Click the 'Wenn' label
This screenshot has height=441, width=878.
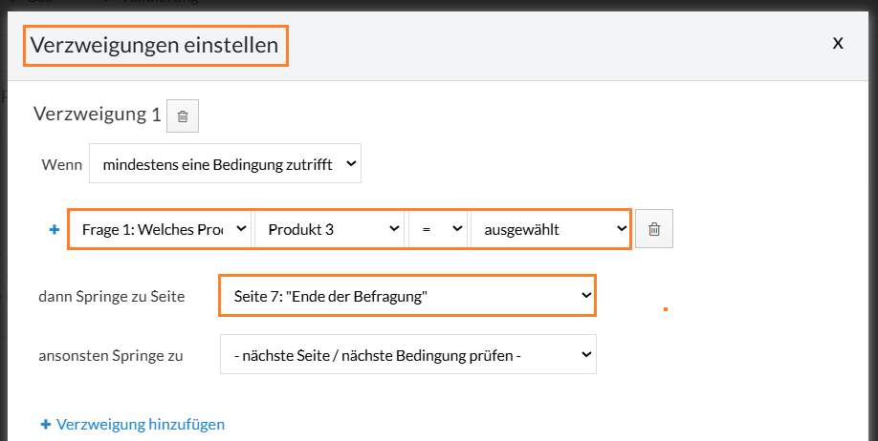60,164
